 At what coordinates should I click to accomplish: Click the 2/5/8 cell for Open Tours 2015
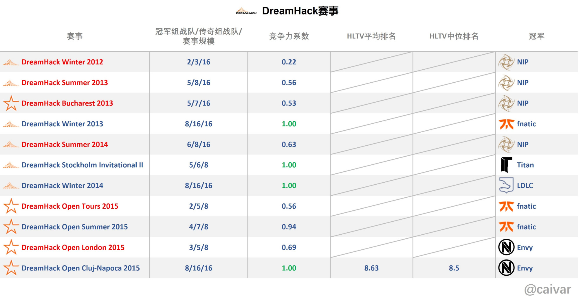pyautogui.click(x=199, y=206)
